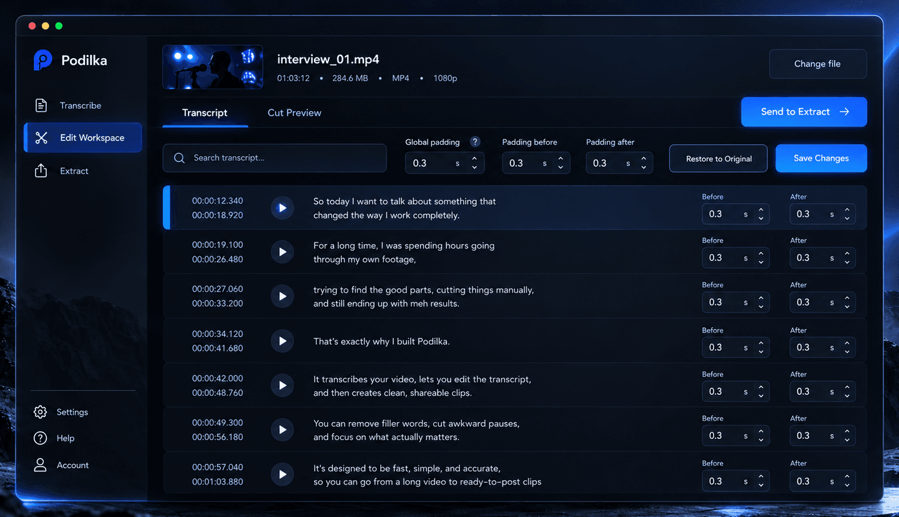Click Restore to Original

coord(719,159)
